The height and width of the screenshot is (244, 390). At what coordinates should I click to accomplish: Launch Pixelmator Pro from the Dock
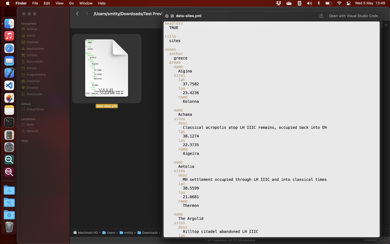[x=9, y=98]
